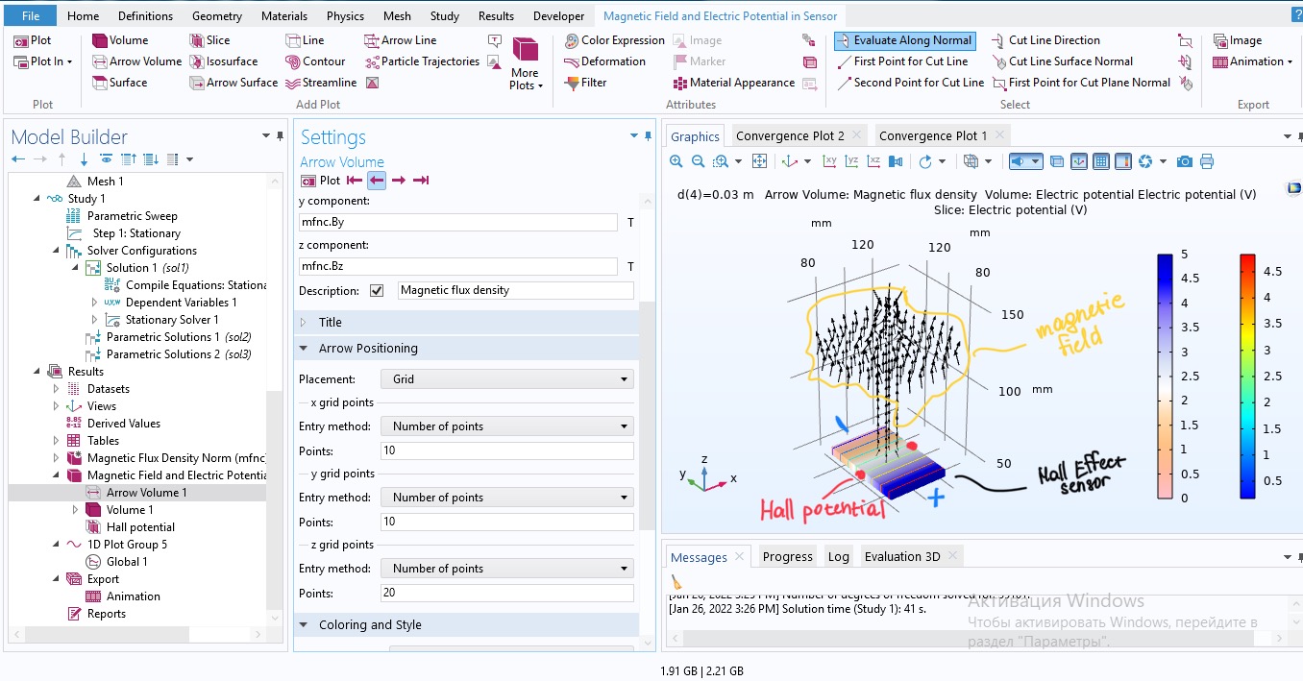The height and width of the screenshot is (681, 1303).
Task: Click the blue-white colorbar legend
Action: click(x=1165, y=376)
